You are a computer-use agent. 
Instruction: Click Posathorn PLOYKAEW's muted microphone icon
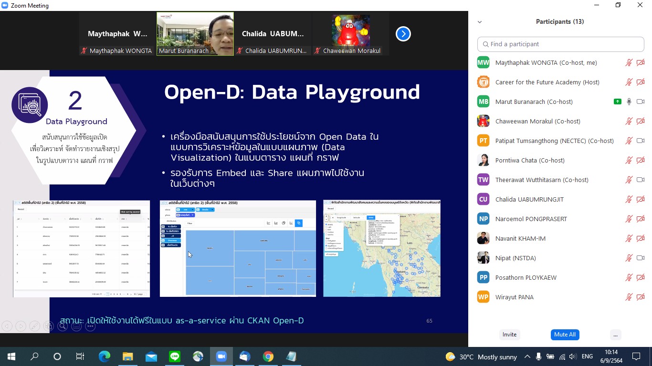coord(629,277)
